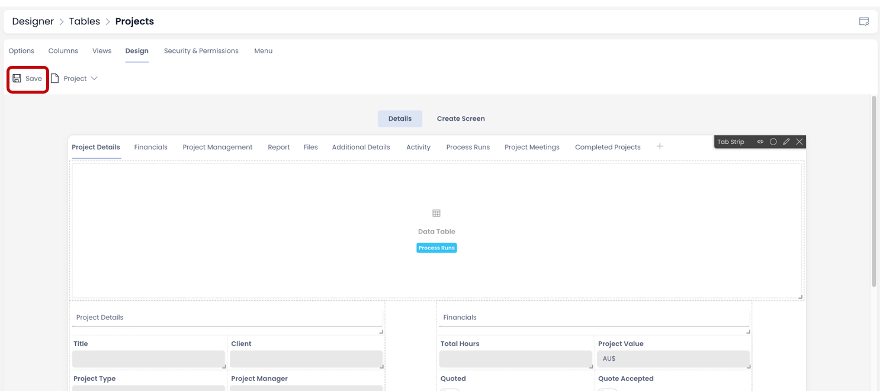Select the Financials section heading
The image size is (880, 391).
click(x=460, y=318)
